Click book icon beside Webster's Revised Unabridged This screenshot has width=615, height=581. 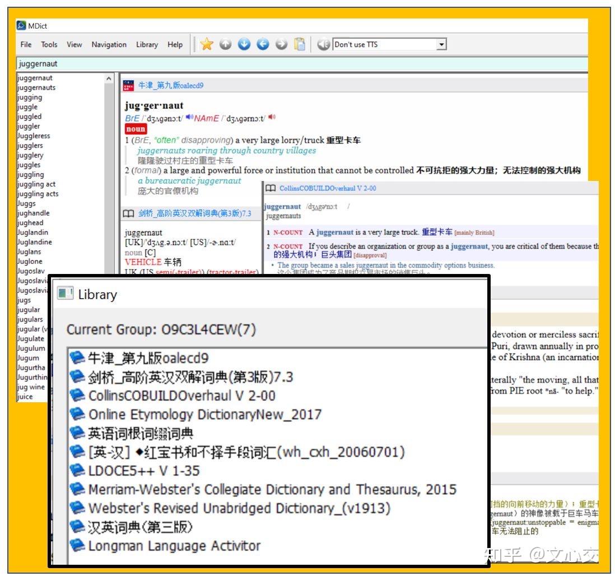point(77,508)
